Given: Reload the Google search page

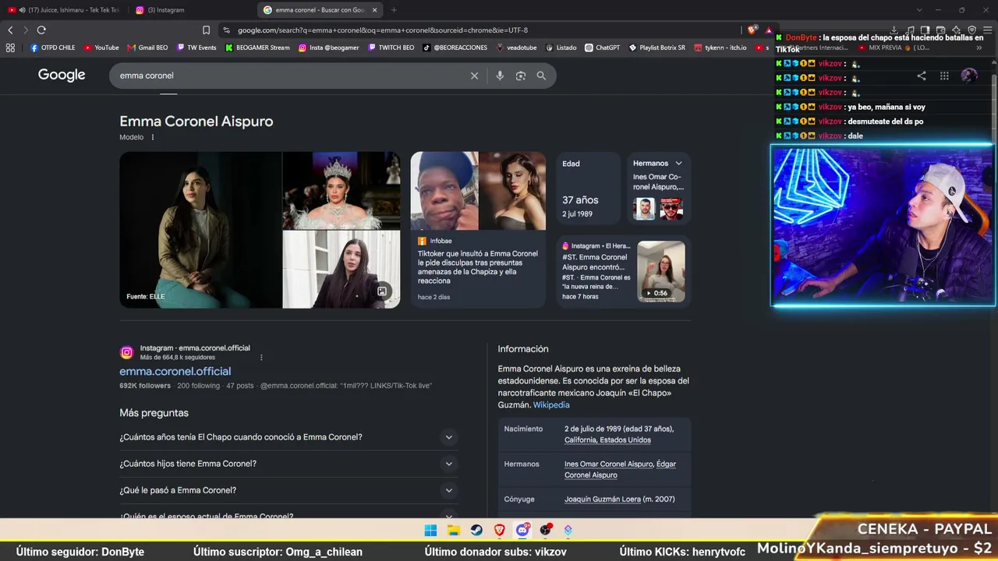Looking at the screenshot, I should (41, 30).
